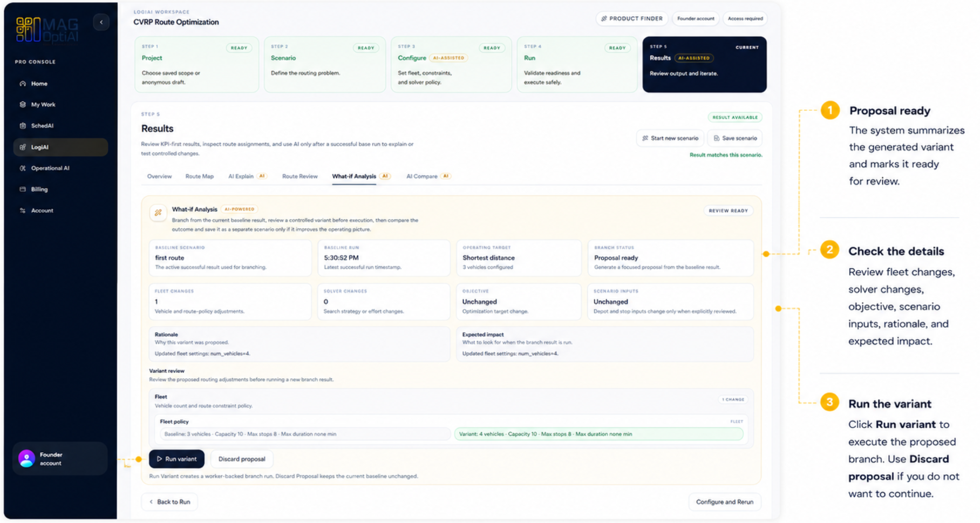Click the MAG OptiAI logo
The width and height of the screenshot is (980, 523).
point(47,29)
